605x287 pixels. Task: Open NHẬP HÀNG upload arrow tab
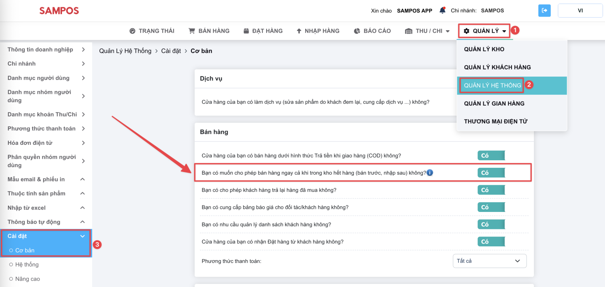pos(318,31)
